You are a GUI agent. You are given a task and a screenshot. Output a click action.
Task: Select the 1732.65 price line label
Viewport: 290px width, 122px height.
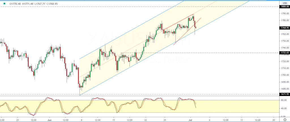click(285, 53)
